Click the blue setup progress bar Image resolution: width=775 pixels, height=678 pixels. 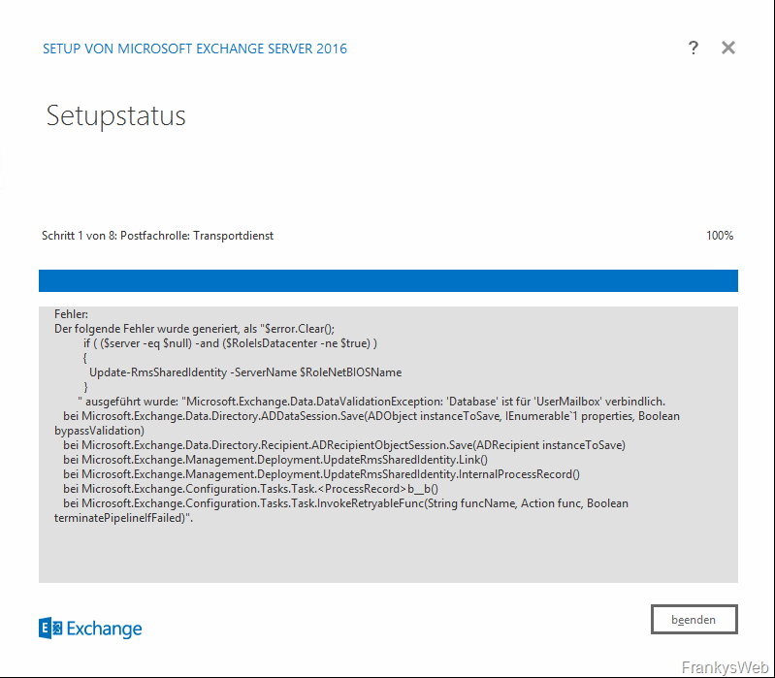tap(388, 280)
